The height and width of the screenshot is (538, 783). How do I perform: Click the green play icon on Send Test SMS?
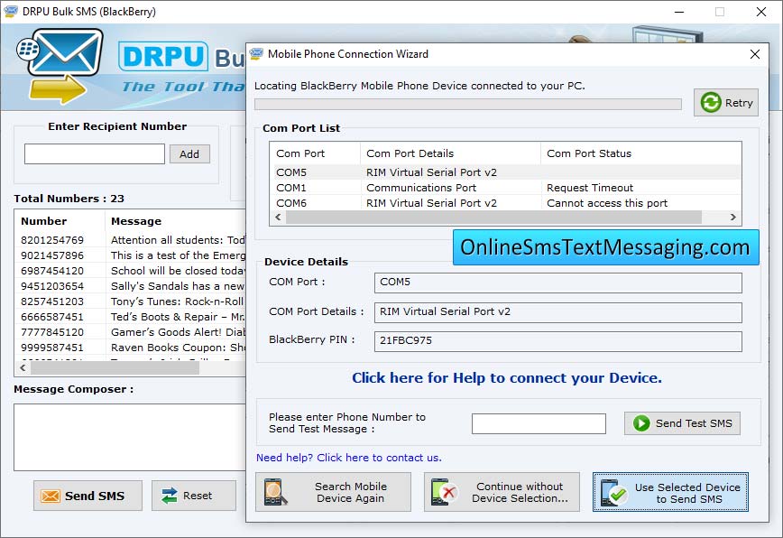tap(640, 423)
